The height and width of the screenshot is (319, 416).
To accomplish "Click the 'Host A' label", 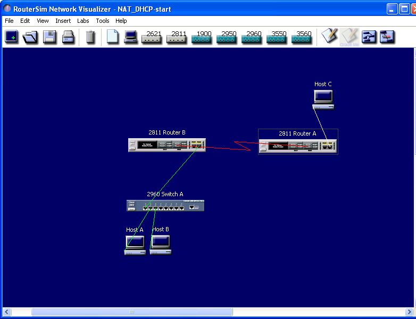I will 135,230.
